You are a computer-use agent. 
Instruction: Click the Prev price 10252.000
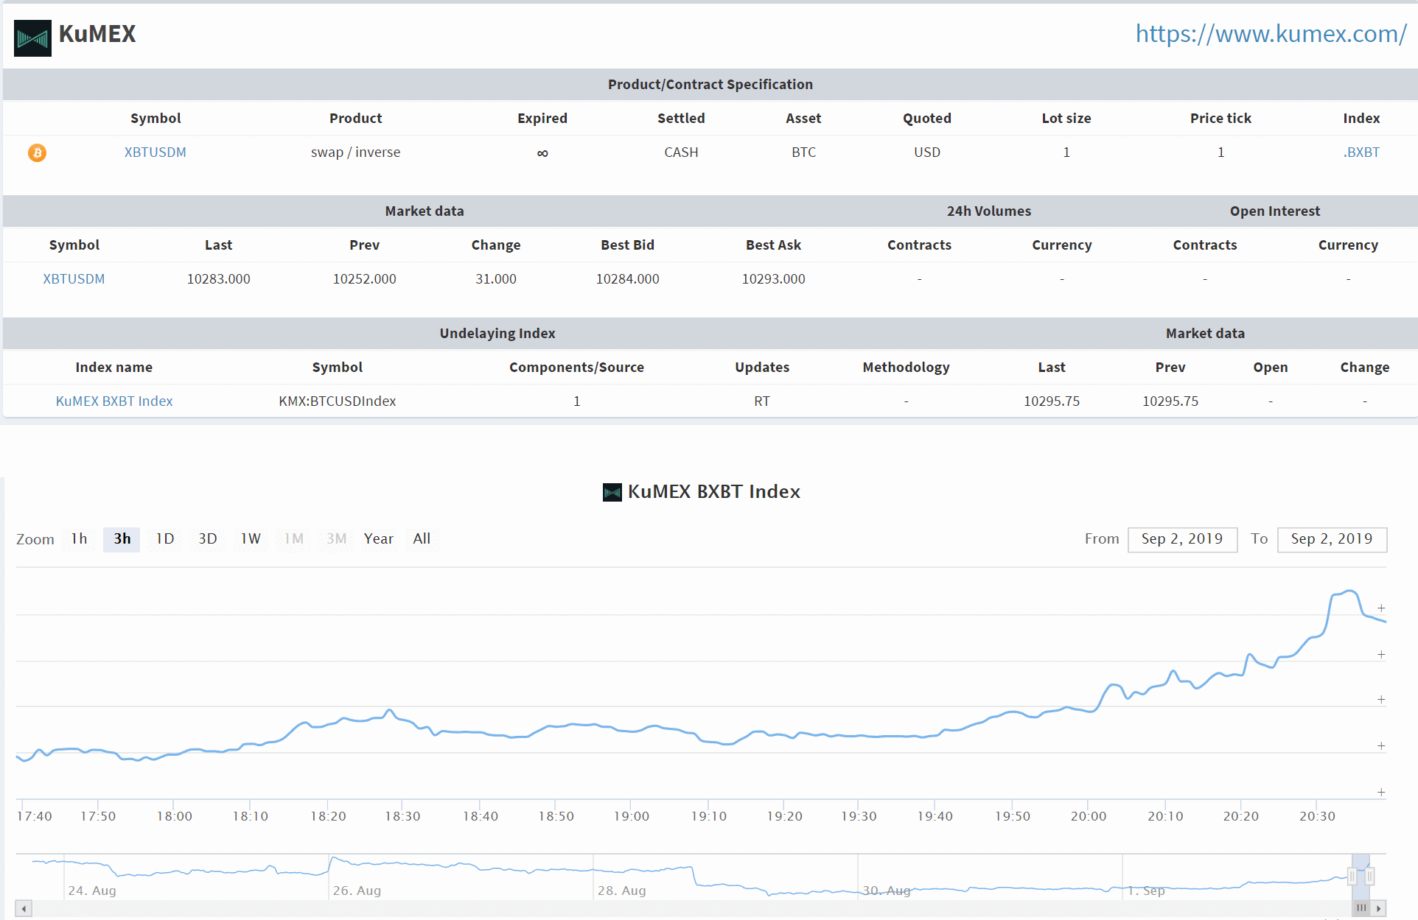click(x=365, y=279)
